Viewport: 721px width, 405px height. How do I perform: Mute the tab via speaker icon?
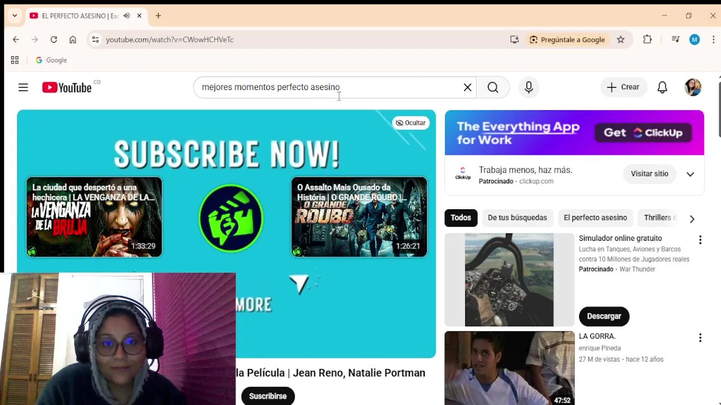(x=126, y=16)
